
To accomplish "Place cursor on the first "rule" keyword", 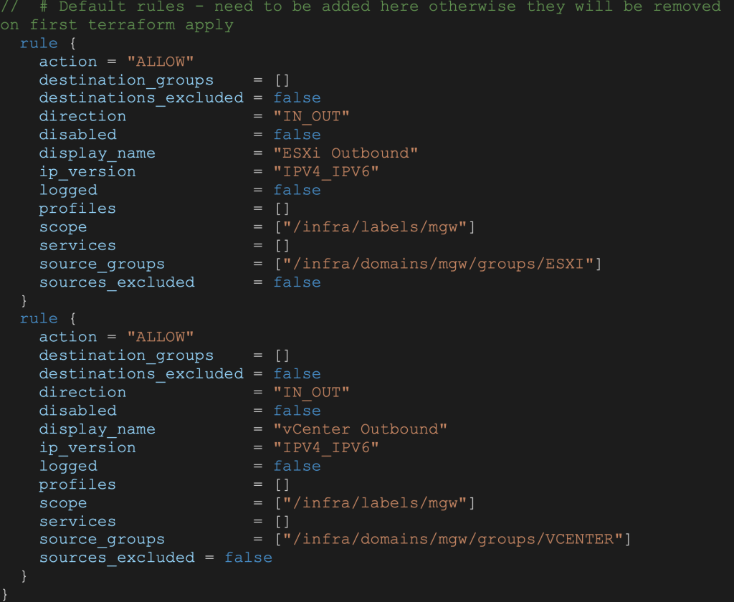I will click(39, 43).
